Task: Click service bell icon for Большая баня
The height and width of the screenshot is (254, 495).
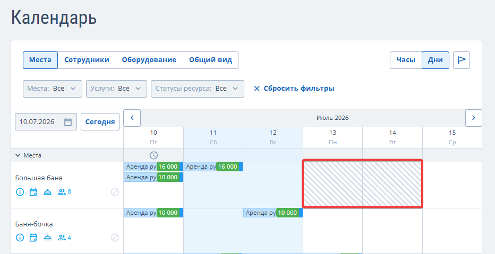Action: 47,191
